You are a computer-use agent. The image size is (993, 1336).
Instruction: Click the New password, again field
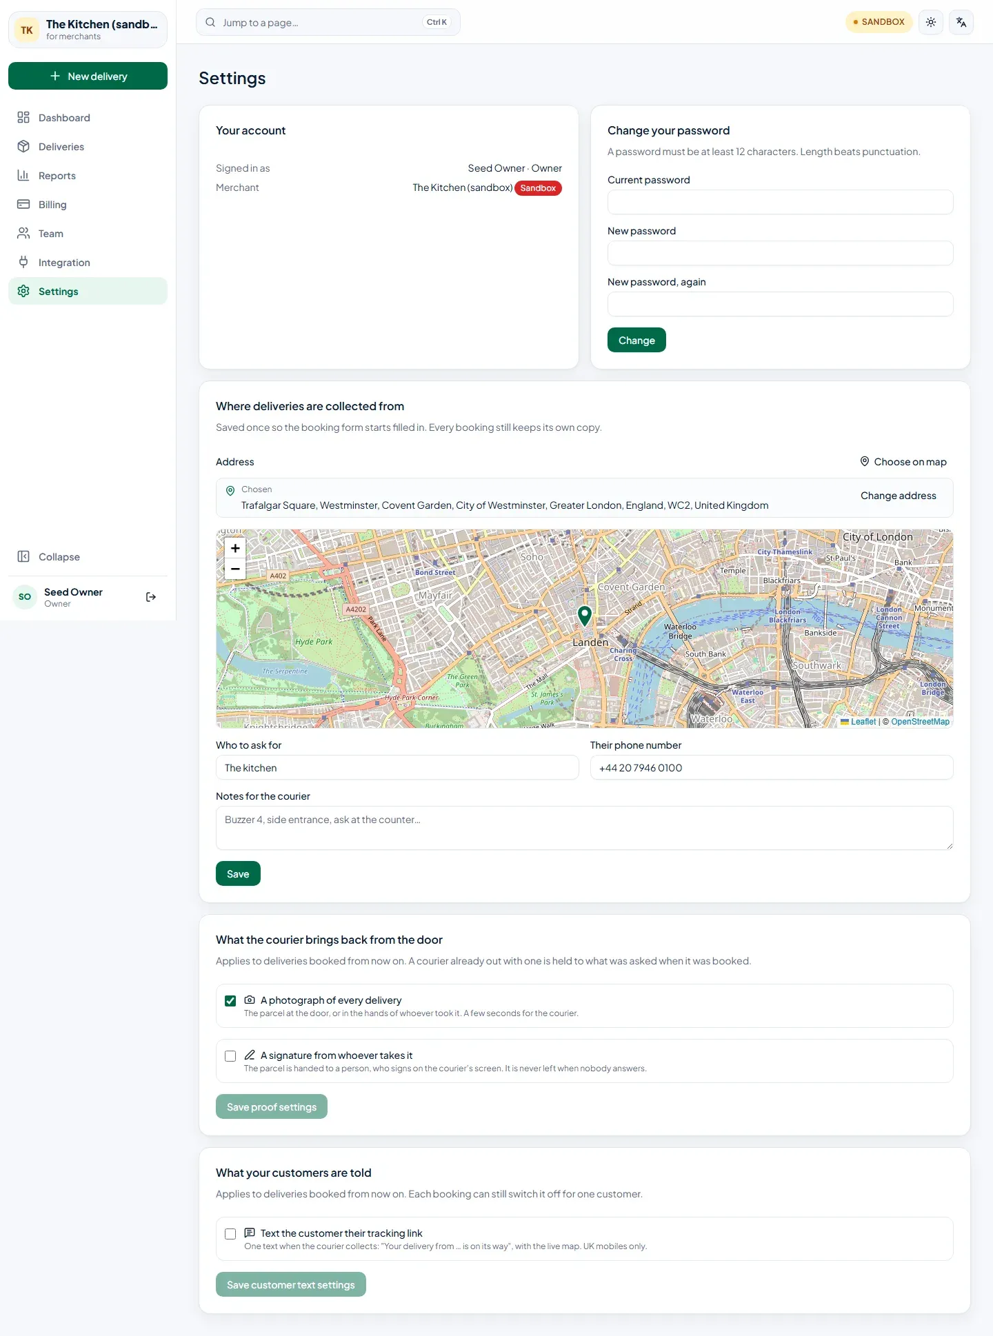[780, 304]
